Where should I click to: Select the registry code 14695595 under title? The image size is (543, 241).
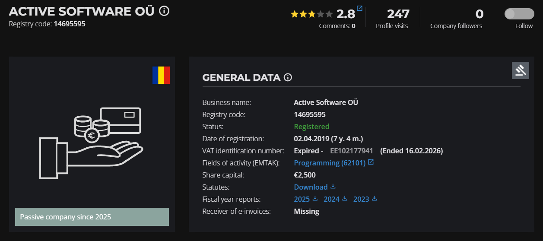coord(70,24)
